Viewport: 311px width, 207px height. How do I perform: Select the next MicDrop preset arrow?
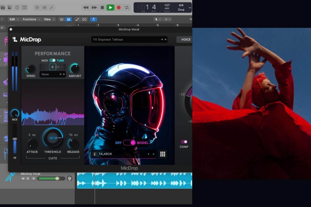click(166, 39)
